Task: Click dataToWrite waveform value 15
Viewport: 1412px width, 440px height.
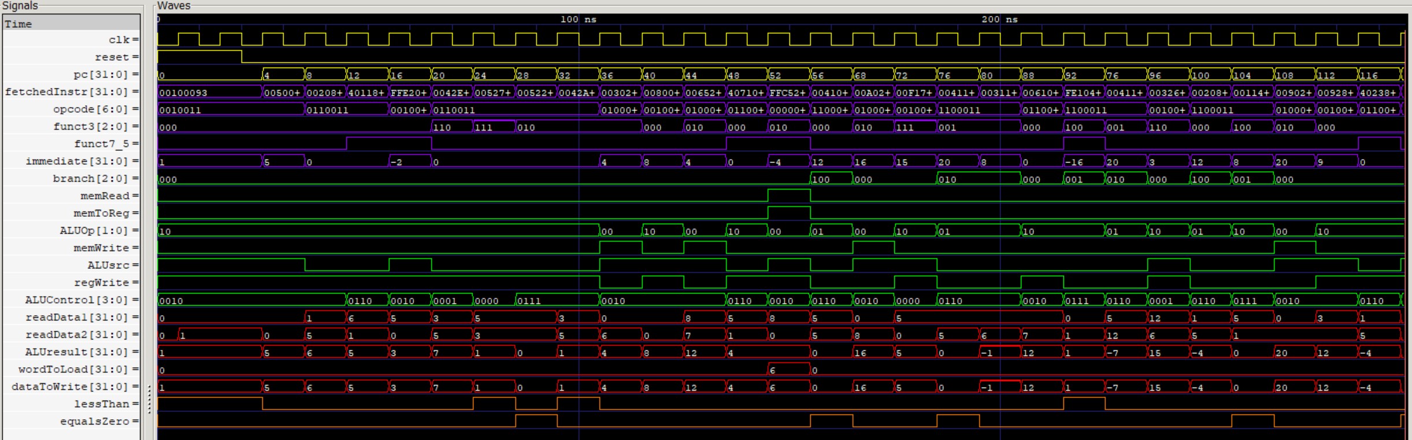Action: (x=1155, y=387)
